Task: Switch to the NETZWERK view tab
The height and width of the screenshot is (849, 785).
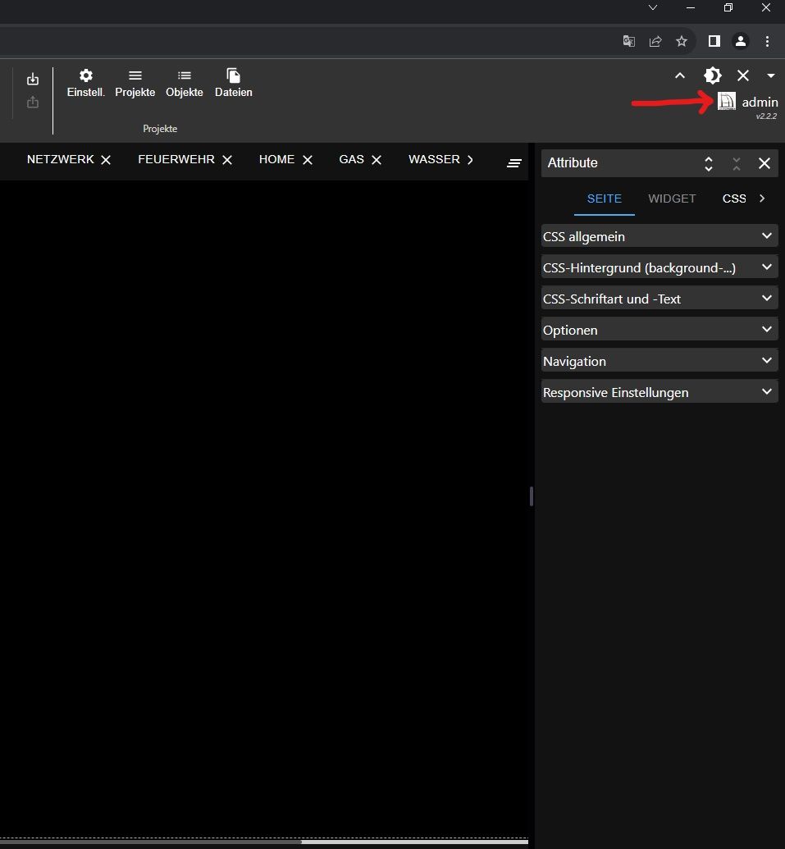Action: (61, 159)
